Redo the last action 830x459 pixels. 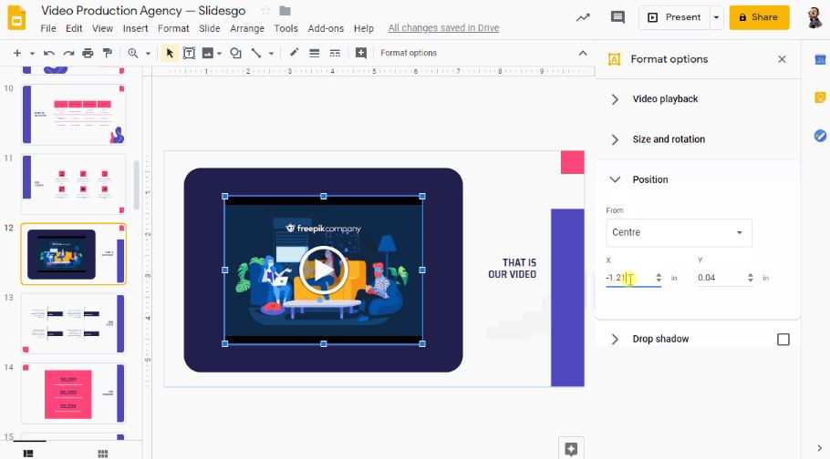pos(68,53)
